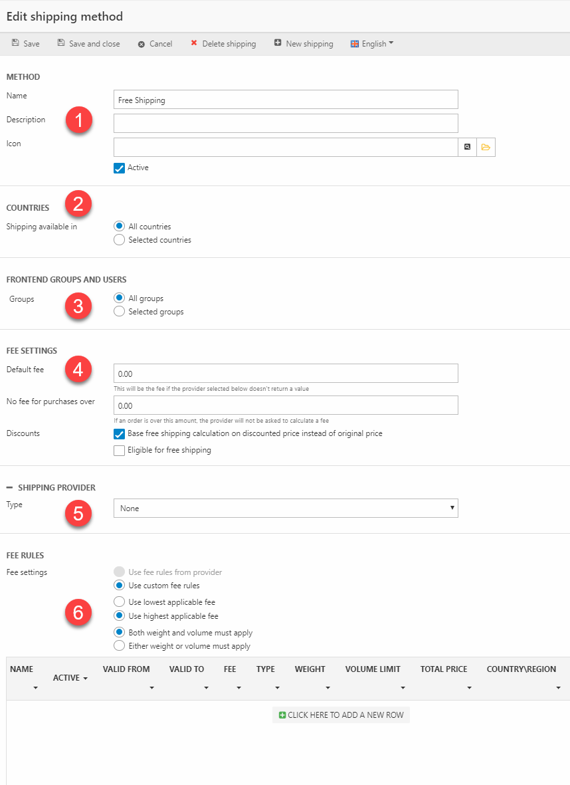Open the folder browse icon for Icon

[486, 147]
